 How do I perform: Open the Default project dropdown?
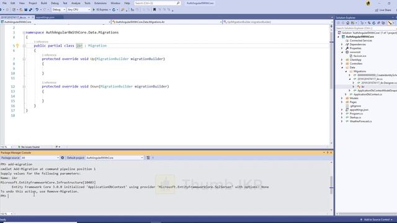pyautogui.click(x=114, y=158)
